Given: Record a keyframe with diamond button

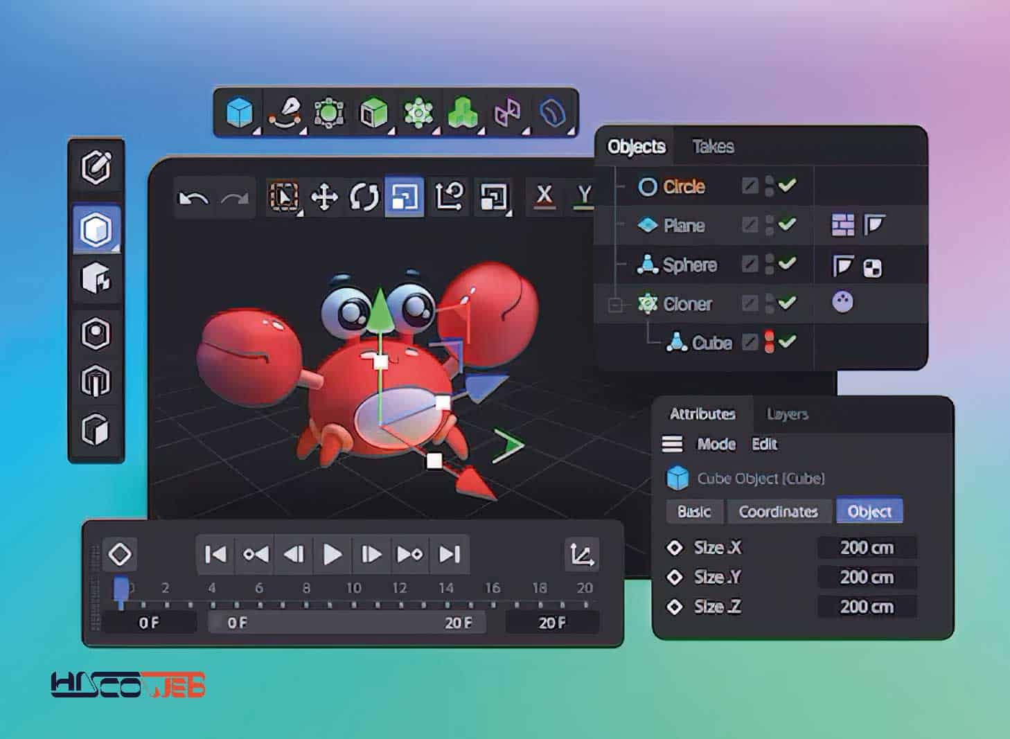Looking at the screenshot, I should click(x=120, y=554).
